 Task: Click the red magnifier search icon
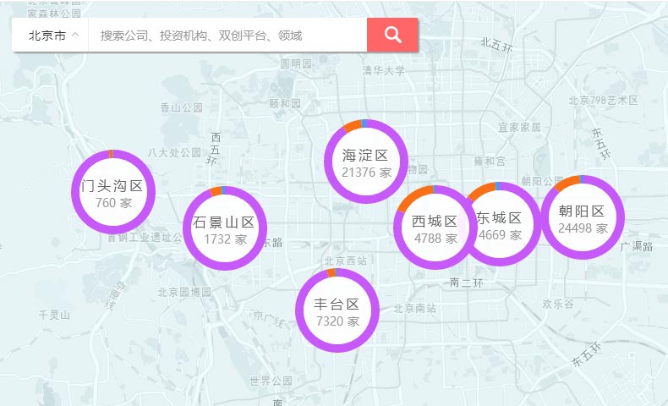coord(392,35)
